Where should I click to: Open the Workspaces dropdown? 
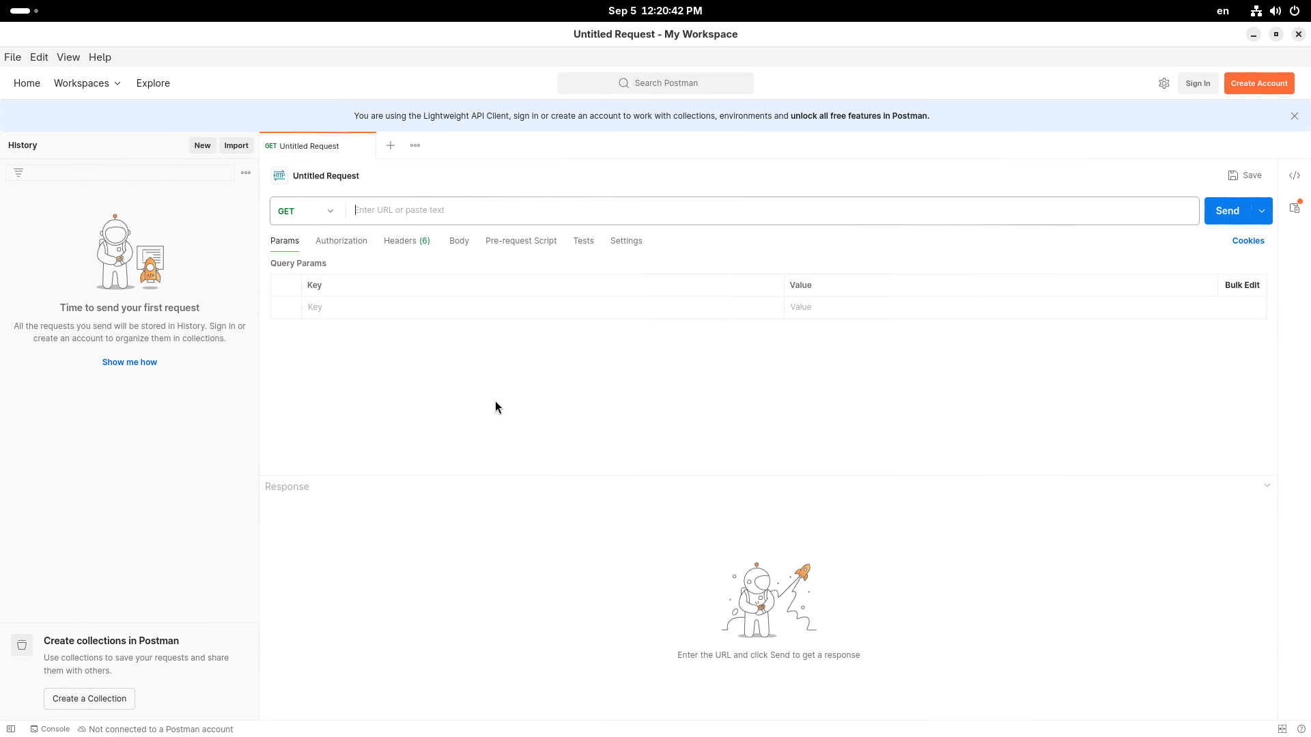[x=87, y=83]
